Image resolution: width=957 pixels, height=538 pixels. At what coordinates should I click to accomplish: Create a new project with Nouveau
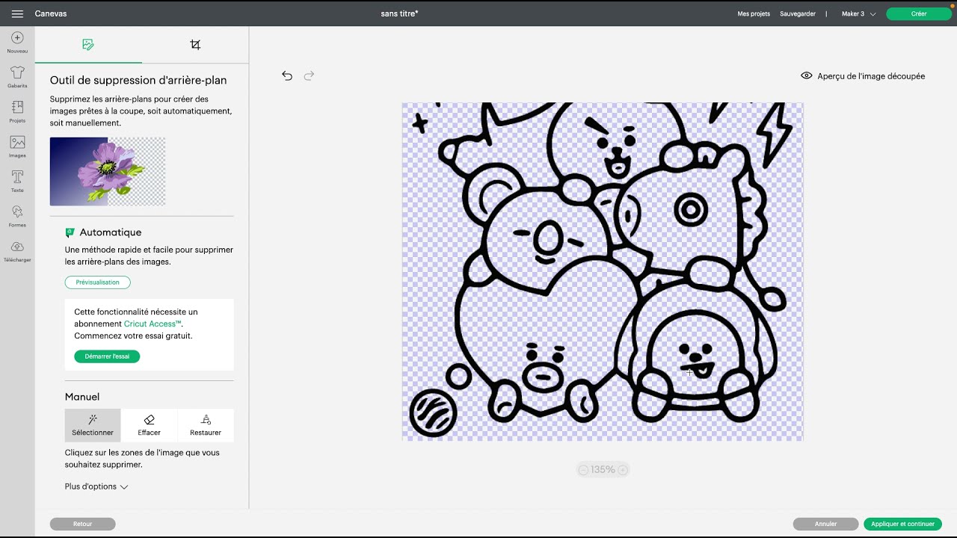click(17, 42)
